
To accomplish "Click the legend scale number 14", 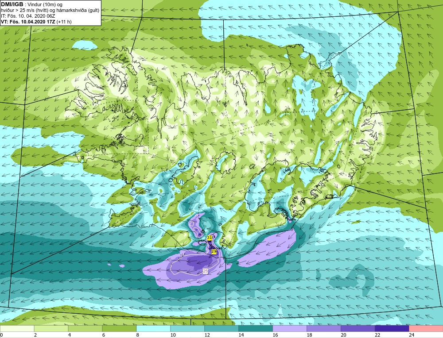I will click(x=241, y=335).
